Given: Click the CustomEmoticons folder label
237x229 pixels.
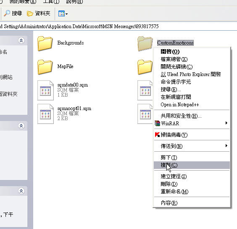Looking at the screenshot, I should point(175,43).
